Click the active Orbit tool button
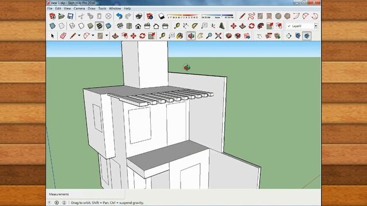The image size is (367, 206). pyautogui.click(x=191, y=36)
